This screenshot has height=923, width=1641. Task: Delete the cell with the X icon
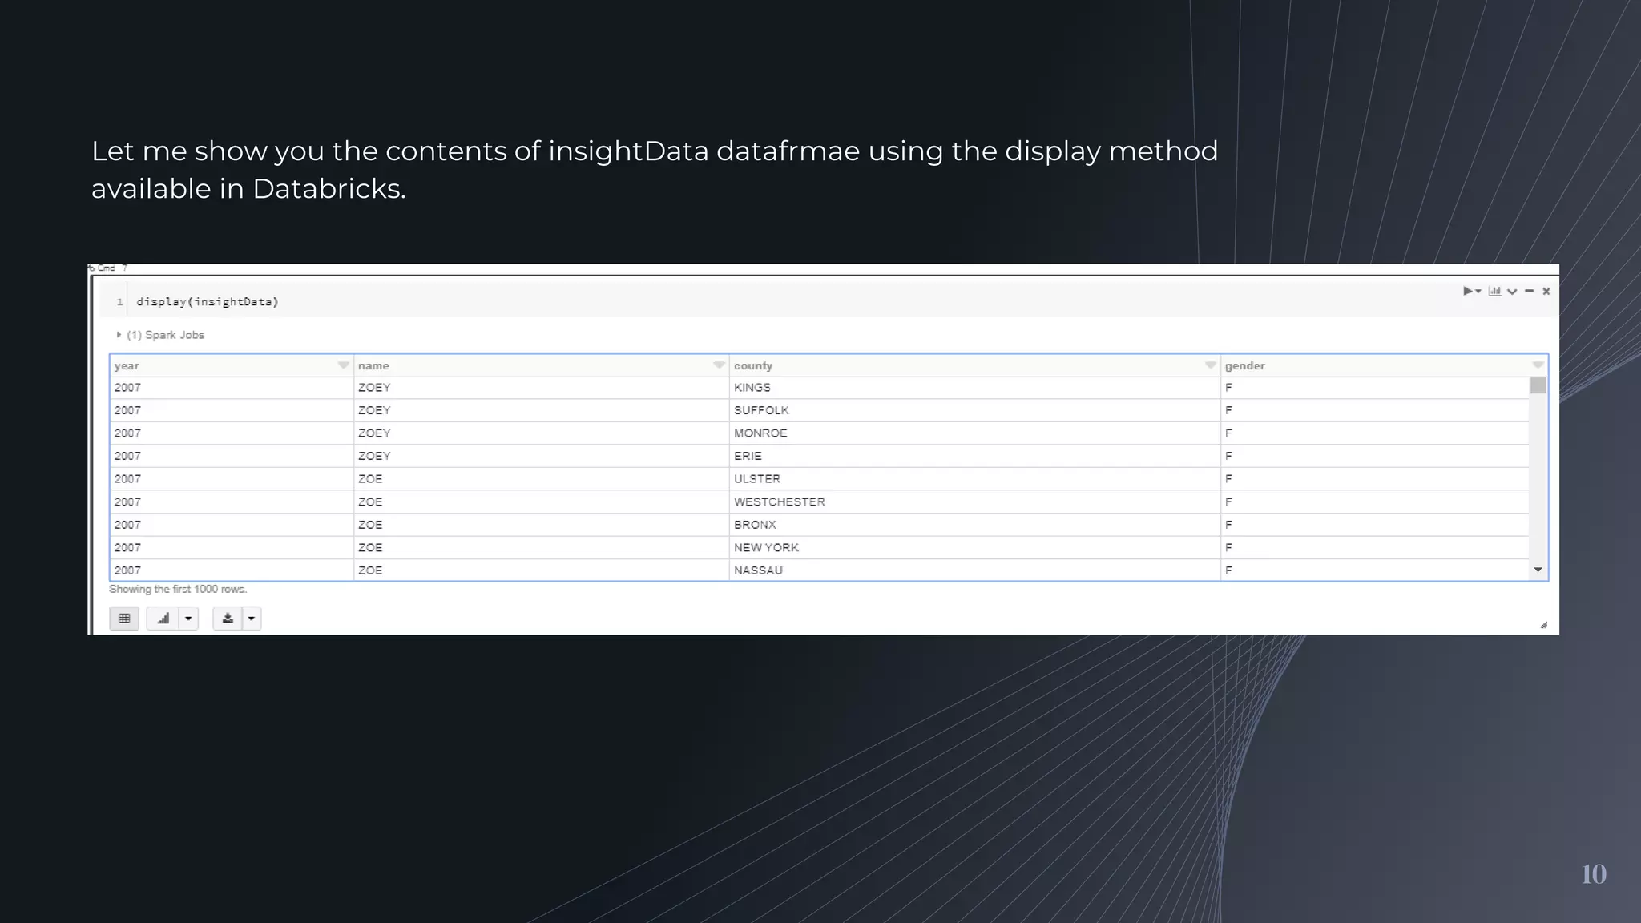1546,292
